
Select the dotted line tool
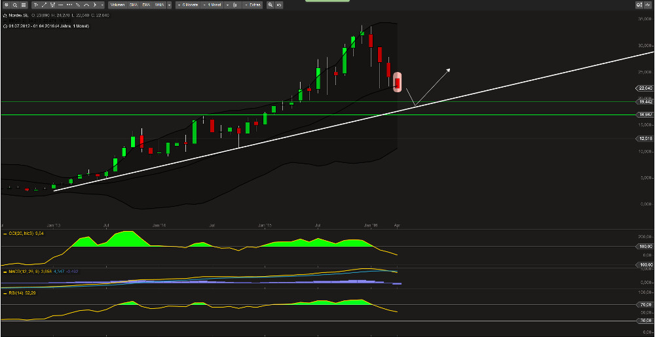[69, 5]
